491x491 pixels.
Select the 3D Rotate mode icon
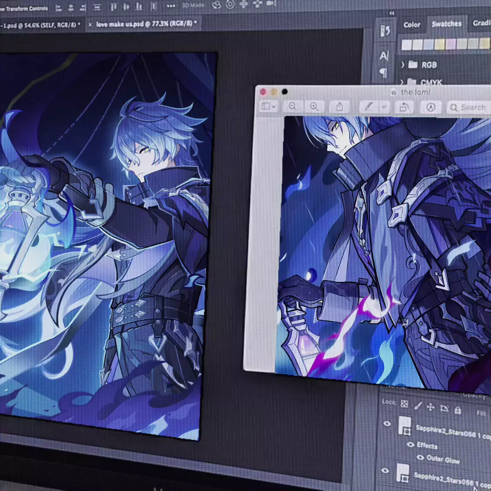(216, 5)
